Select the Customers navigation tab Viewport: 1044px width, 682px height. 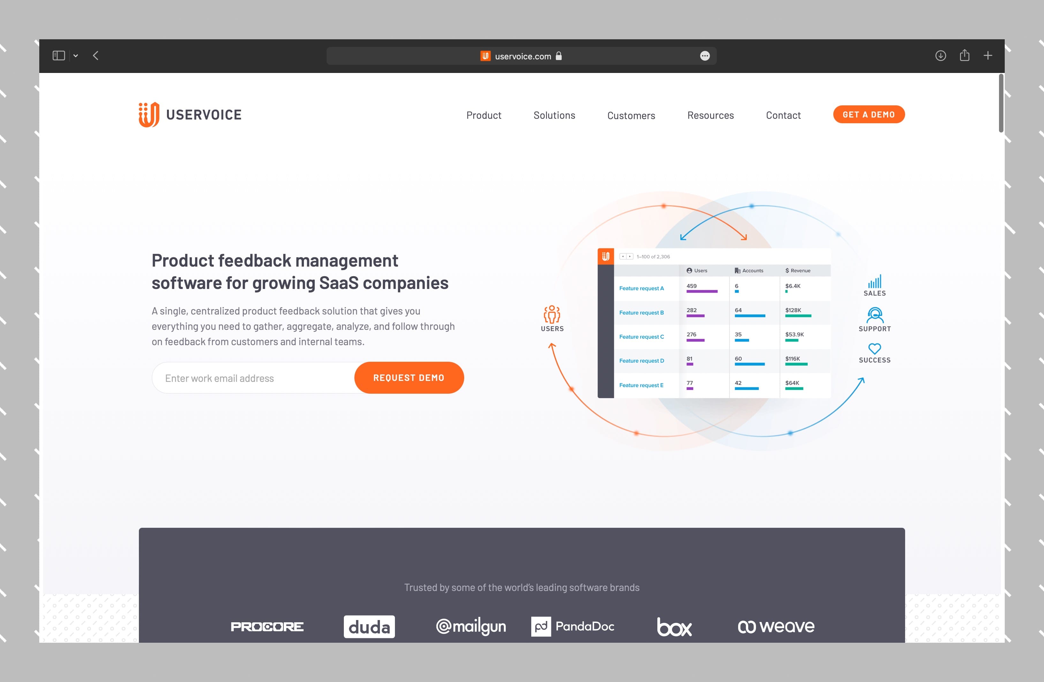pyautogui.click(x=631, y=116)
